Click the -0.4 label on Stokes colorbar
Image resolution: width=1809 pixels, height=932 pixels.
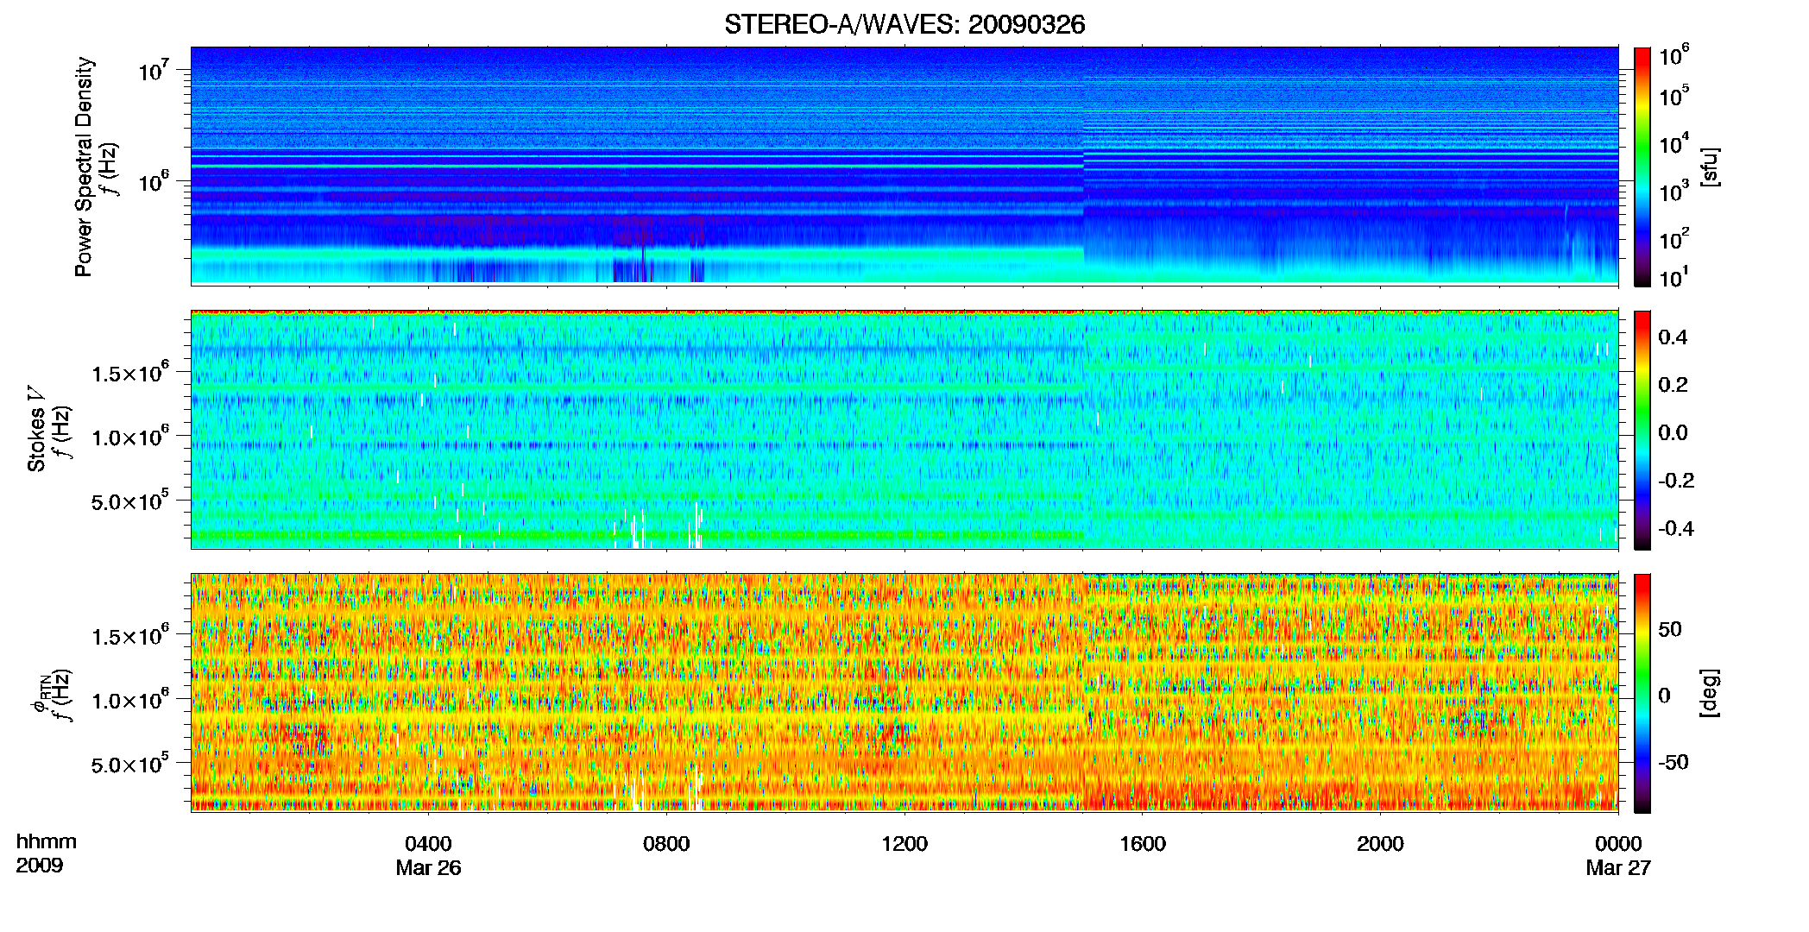pos(1676,528)
